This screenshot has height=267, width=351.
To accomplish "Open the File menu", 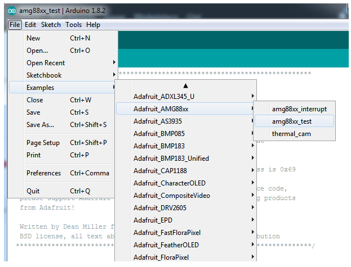I will pyautogui.click(x=15, y=25).
